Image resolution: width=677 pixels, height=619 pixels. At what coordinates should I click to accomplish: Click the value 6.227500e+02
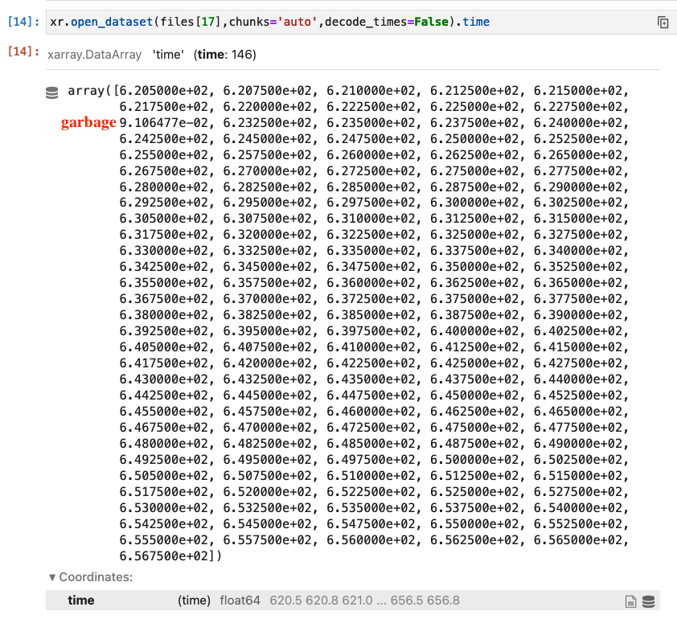(578, 107)
